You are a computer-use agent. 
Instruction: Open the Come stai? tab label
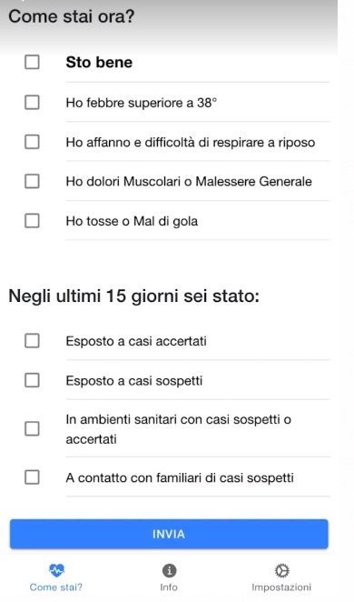click(x=56, y=587)
